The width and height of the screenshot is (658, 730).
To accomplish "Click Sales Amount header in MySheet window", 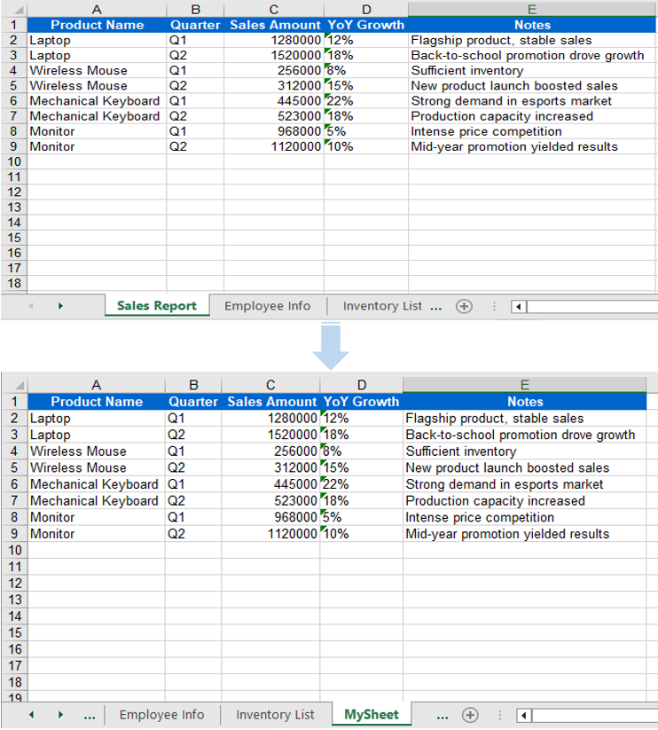I will tap(270, 402).
